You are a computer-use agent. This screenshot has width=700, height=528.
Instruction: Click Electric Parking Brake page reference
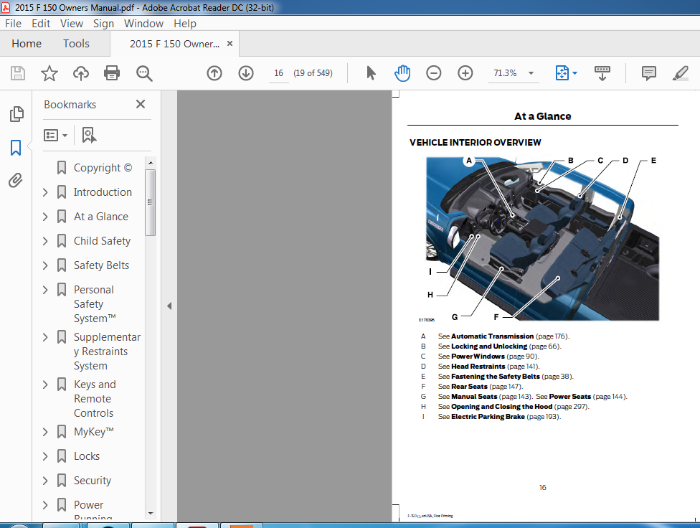[499, 417]
